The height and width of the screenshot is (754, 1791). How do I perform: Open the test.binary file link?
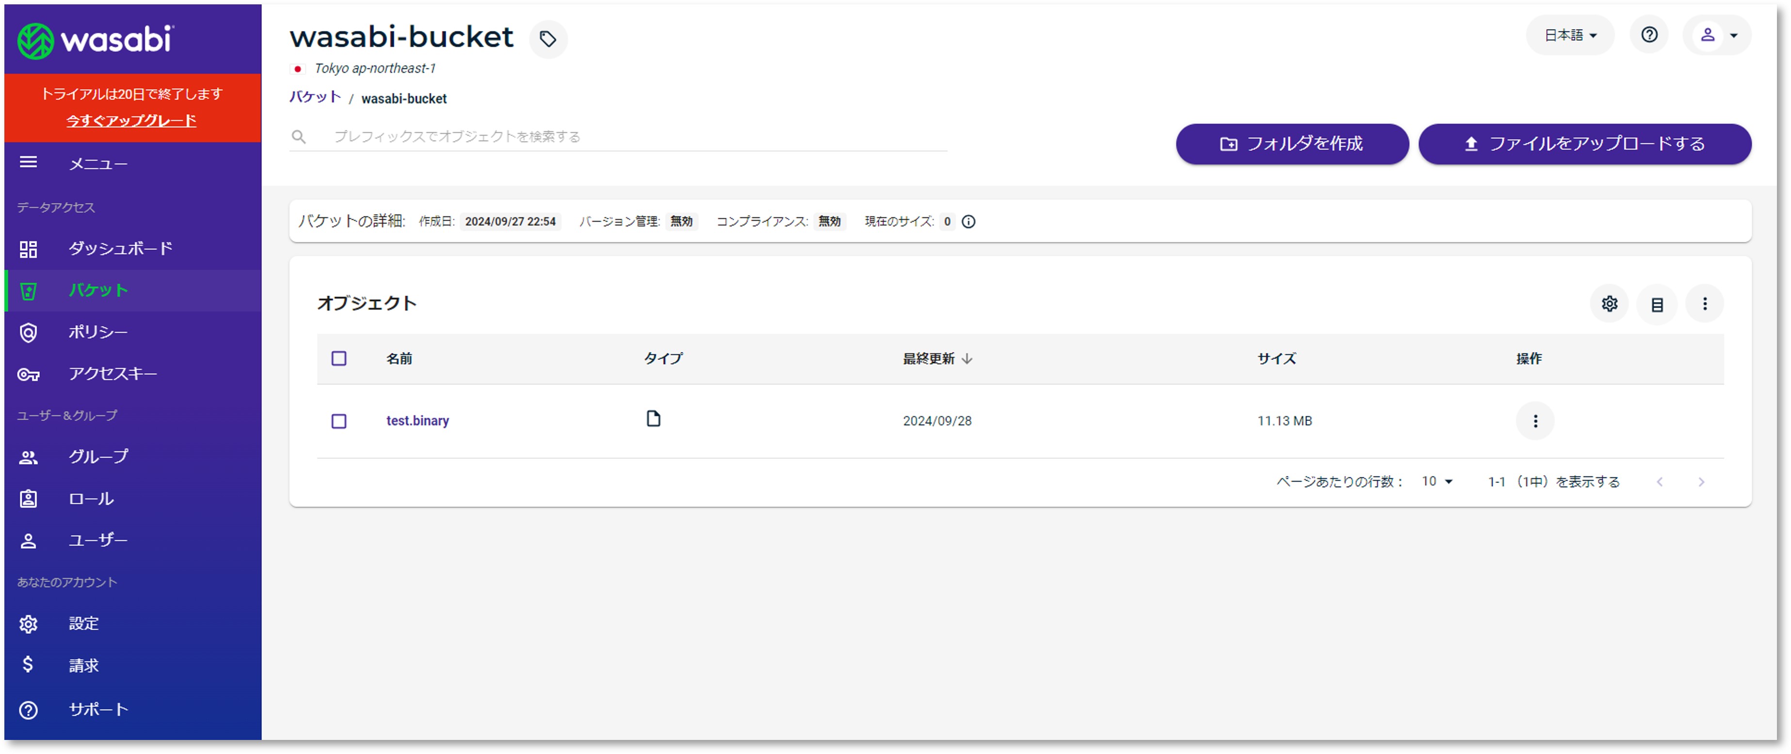tap(417, 421)
